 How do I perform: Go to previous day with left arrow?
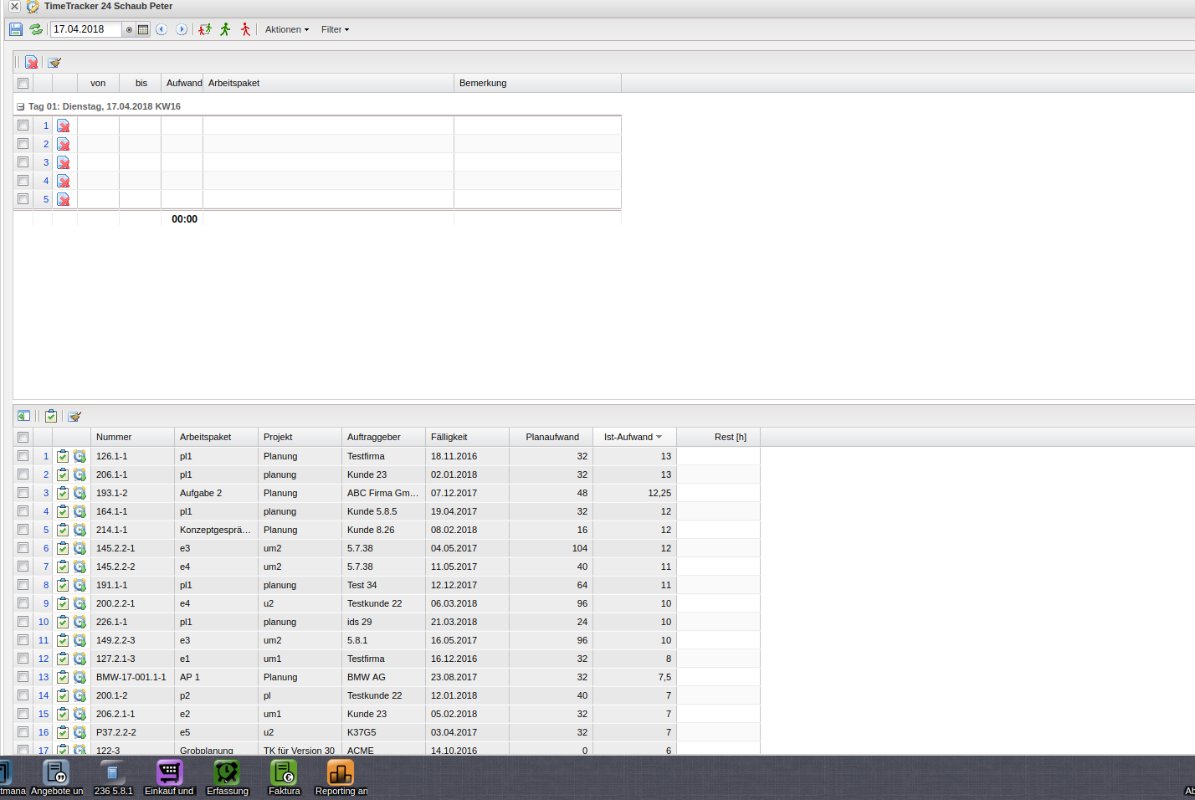point(162,29)
